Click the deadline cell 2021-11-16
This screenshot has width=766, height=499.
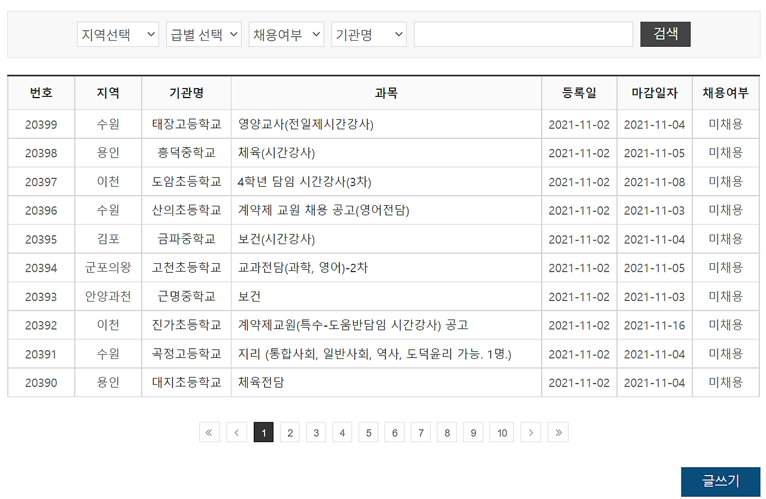click(655, 325)
